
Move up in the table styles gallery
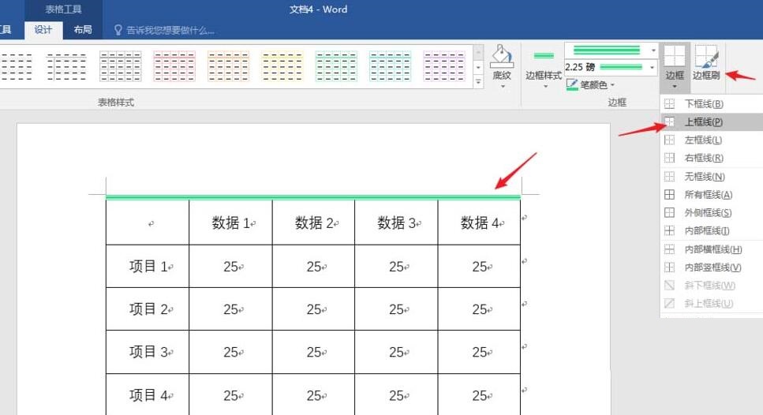coord(478,51)
